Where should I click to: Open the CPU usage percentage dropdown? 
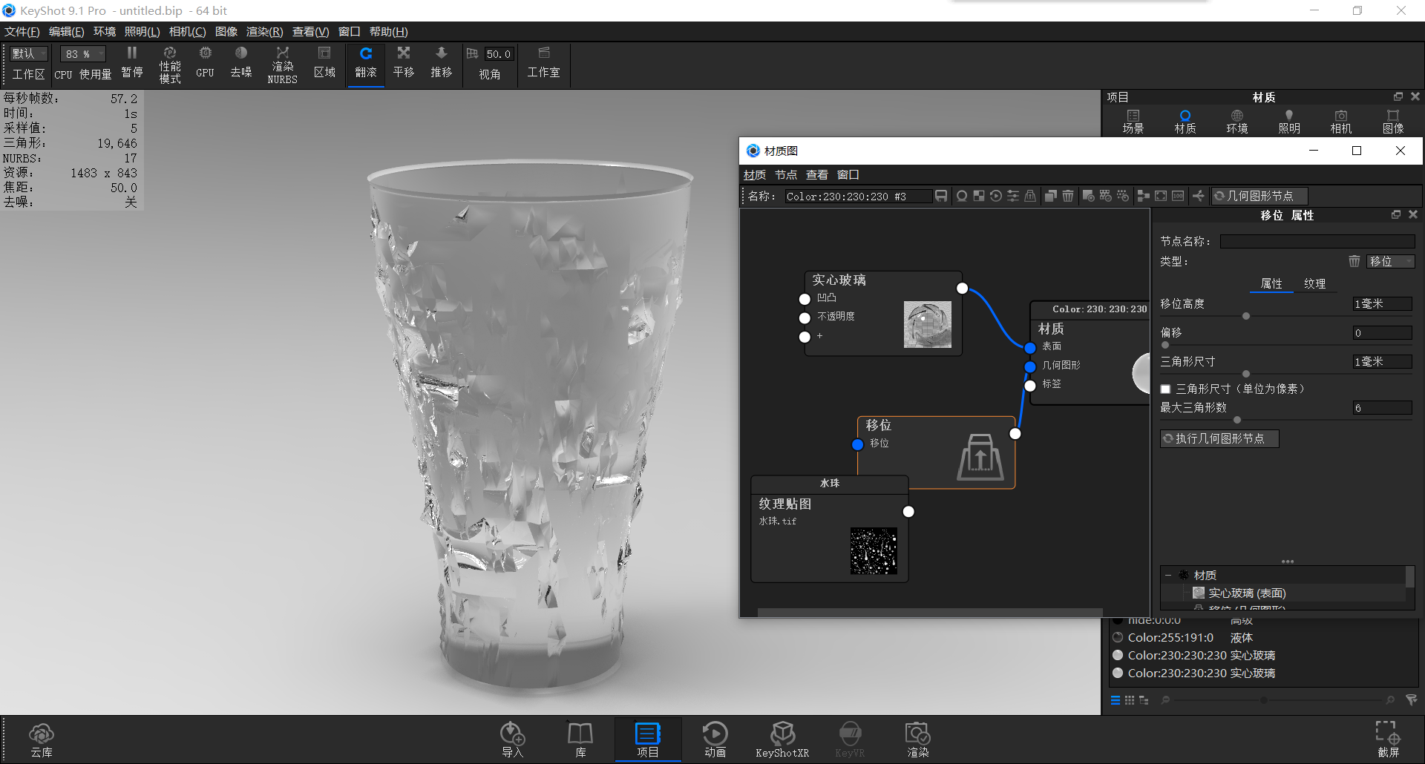(x=82, y=53)
